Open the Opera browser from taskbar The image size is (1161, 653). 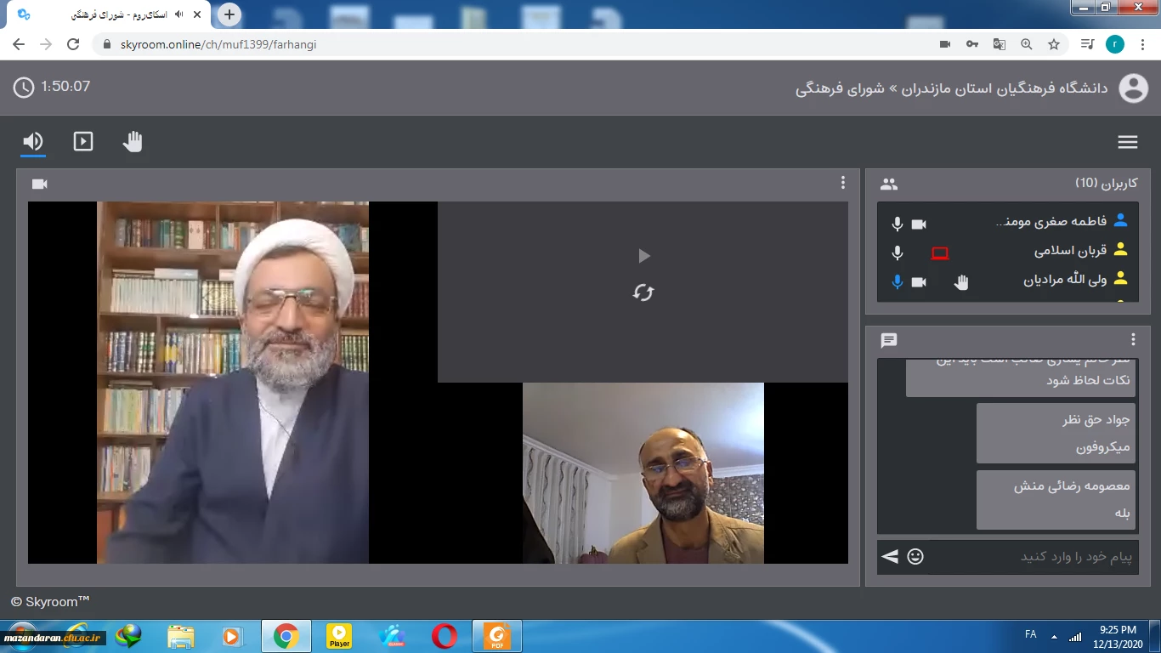(444, 636)
